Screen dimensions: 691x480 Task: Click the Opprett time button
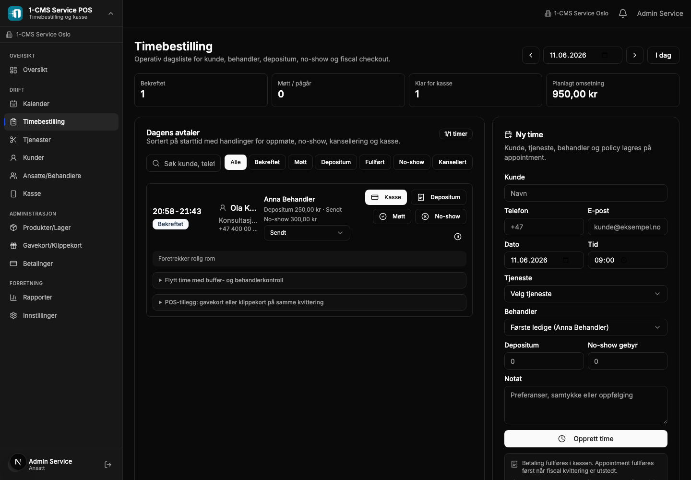tap(586, 439)
